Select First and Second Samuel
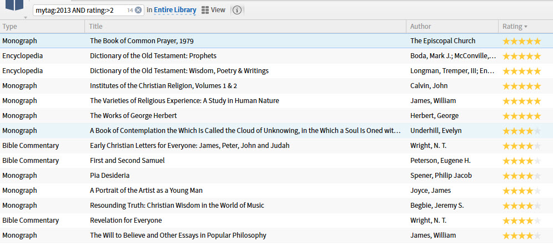This screenshot has height=246, width=553. pos(127,161)
